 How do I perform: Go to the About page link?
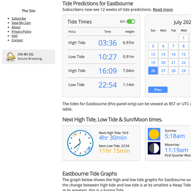pyautogui.click(x=16, y=27)
